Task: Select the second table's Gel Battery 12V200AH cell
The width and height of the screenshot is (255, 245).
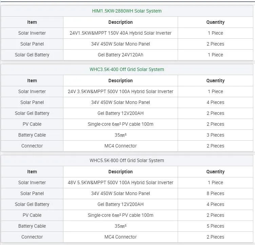Action: [120, 113]
